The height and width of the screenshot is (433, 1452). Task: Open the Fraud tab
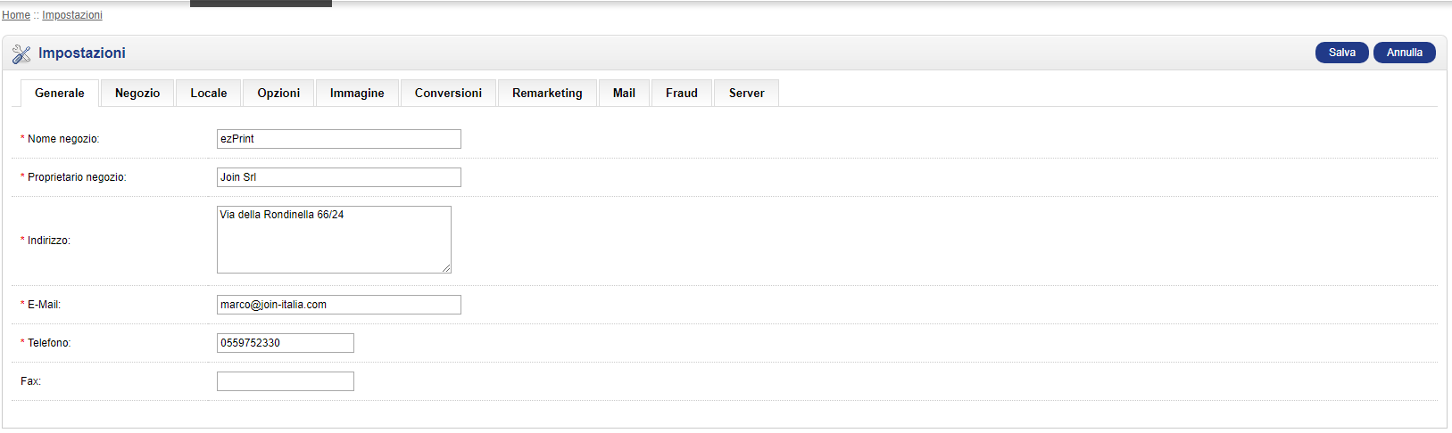(x=682, y=93)
